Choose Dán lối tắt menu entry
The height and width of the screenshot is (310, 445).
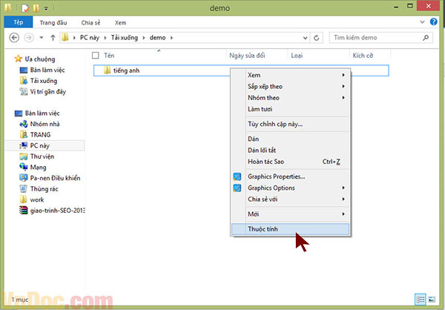(291, 150)
